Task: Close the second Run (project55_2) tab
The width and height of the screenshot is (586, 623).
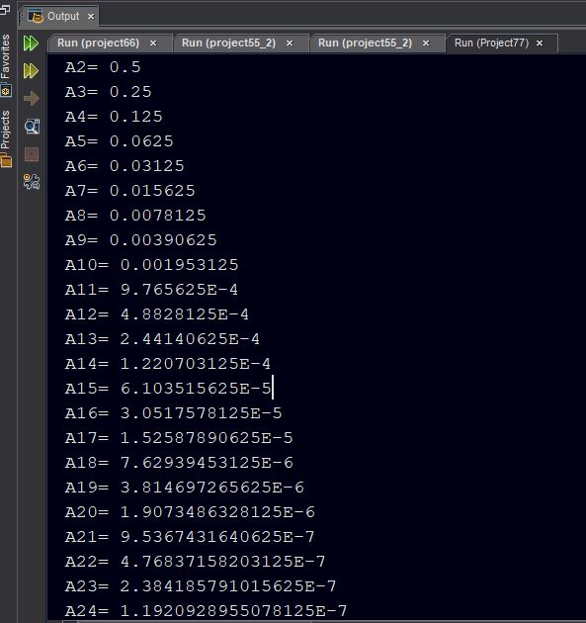Action: [426, 44]
